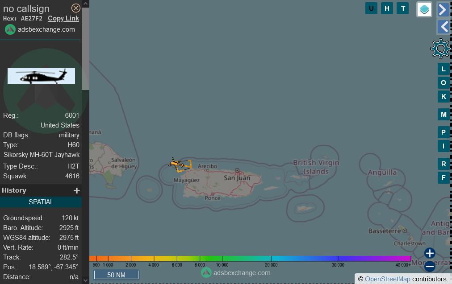Click the sidebar scrollbar down arrow

[85, 280]
